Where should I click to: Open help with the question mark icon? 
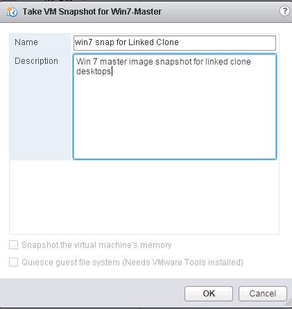click(x=284, y=11)
